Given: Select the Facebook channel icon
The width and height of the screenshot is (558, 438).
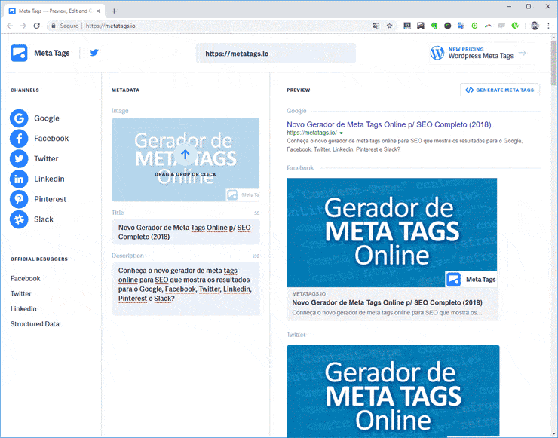Looking at the screenshot, I should point(19,139).
